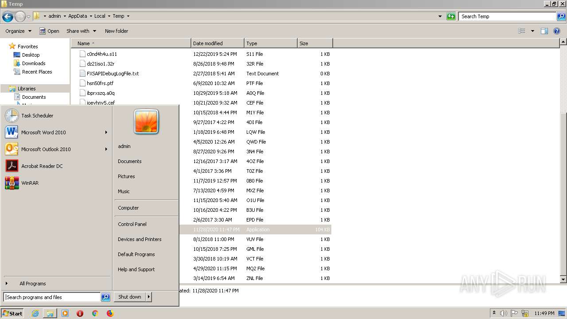Screen dimensions: 567x319
Task: Click Favorites in navigation pane
Action: [27, 47]
